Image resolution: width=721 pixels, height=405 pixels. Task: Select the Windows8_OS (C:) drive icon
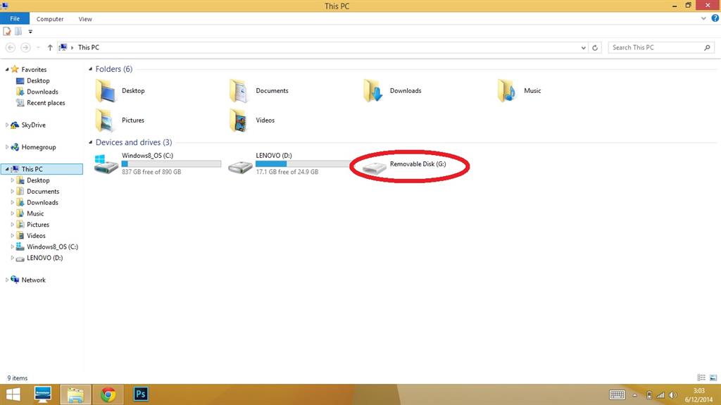coord(106,164)
